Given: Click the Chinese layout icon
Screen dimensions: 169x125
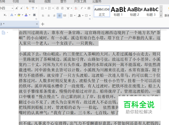Looking at the screenshot, I should pyautogui.click(x=68, y=8).
